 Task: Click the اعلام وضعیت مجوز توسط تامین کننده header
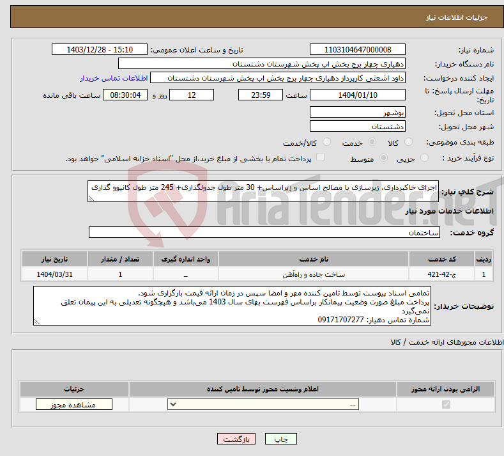263,389
